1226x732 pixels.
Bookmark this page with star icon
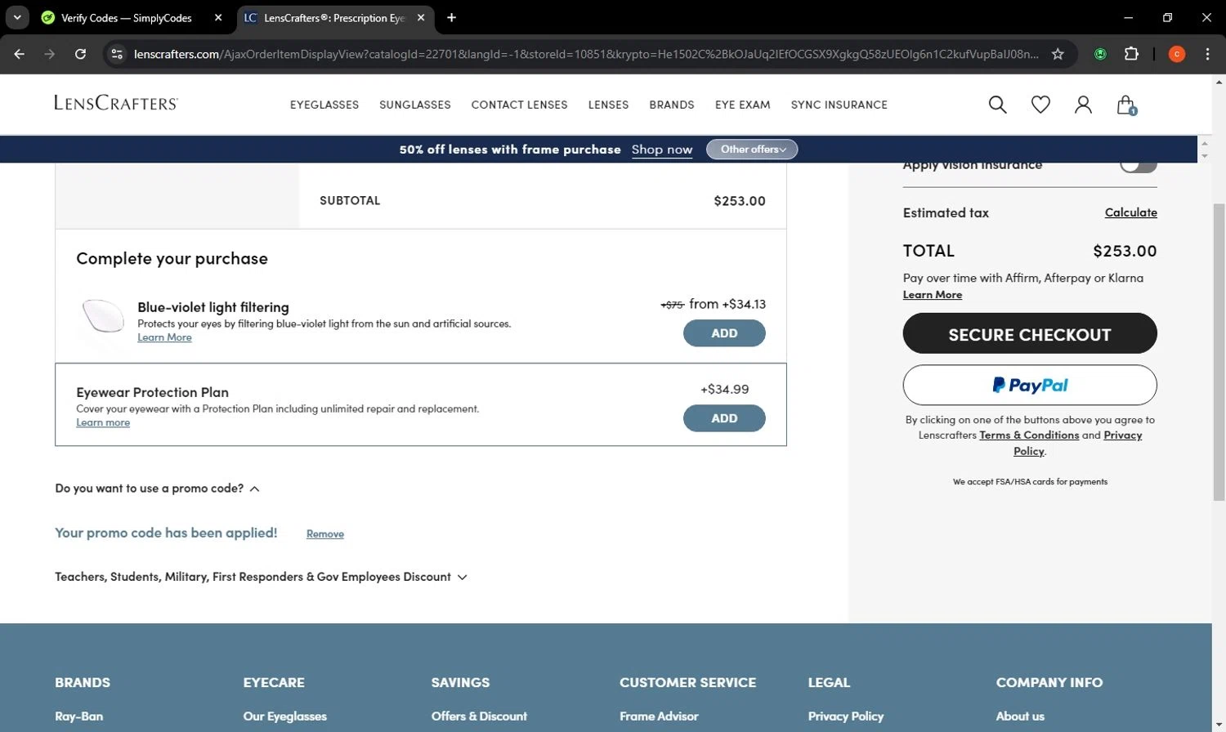pyautogui.click(x=1058, y=54)
